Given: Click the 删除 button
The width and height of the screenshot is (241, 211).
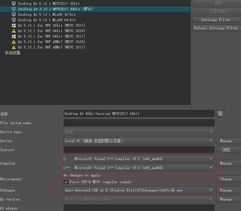Looking at the screenshot, I should [x=217, y=3].
